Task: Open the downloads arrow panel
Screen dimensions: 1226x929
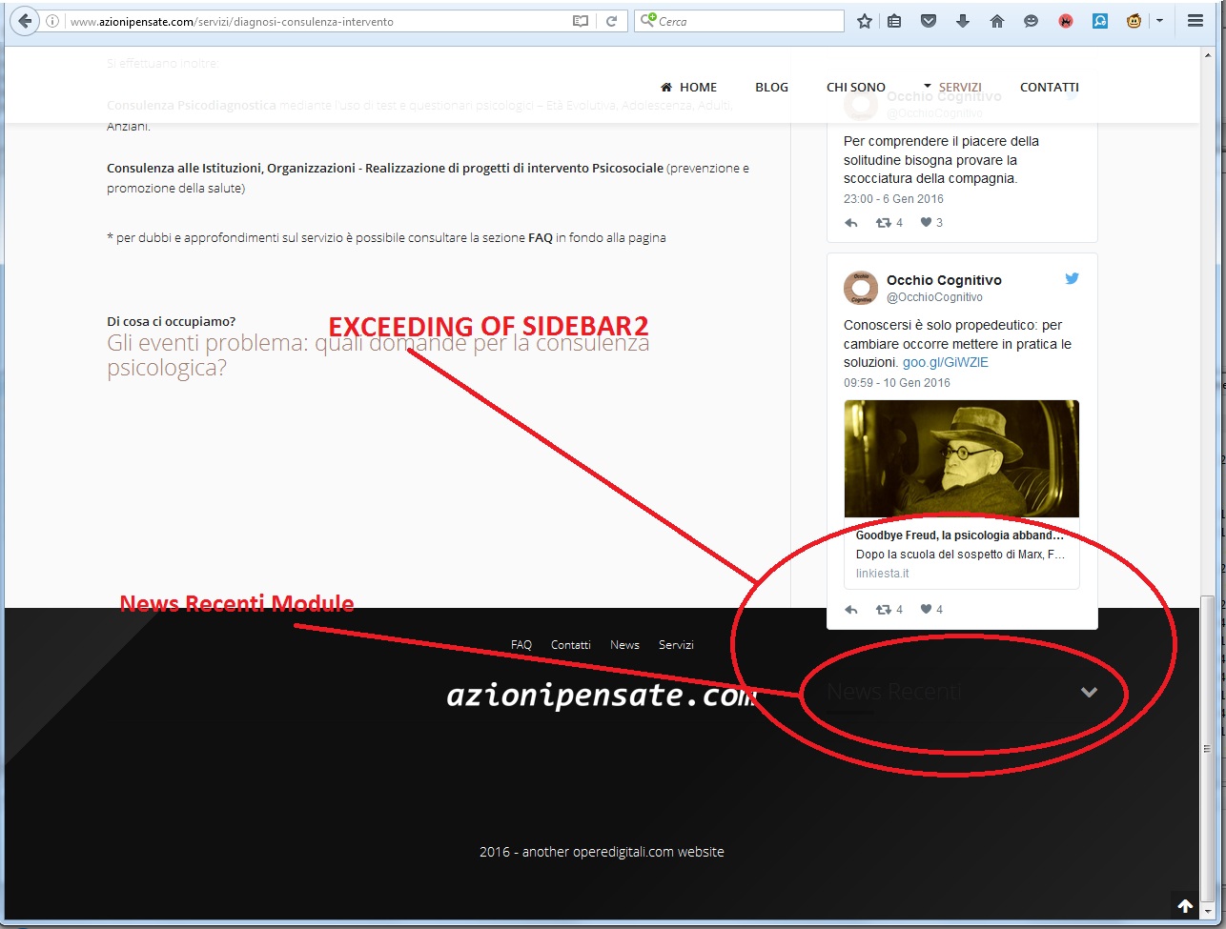Action: [x=963, y=21]
